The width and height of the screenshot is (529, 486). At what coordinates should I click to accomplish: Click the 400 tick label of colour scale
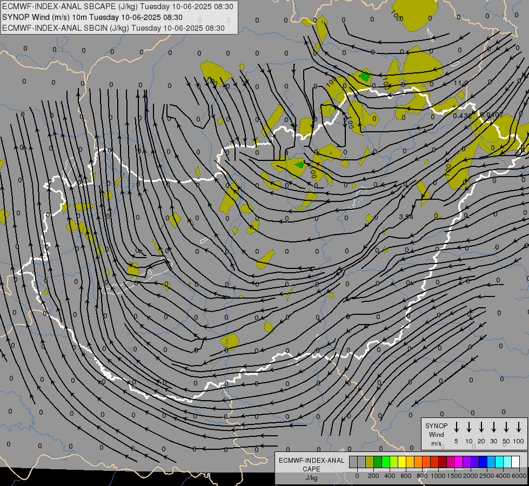point(390,476)
